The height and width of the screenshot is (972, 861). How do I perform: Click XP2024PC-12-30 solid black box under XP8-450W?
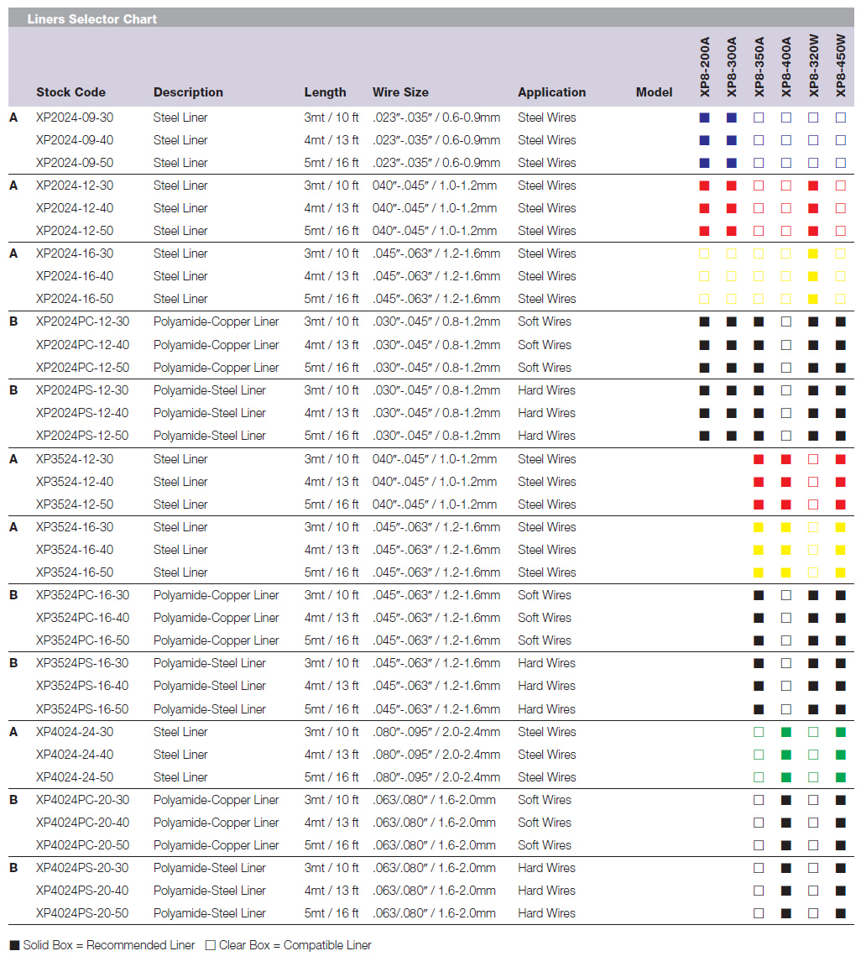pyautogui.click(x=841, y=321)
